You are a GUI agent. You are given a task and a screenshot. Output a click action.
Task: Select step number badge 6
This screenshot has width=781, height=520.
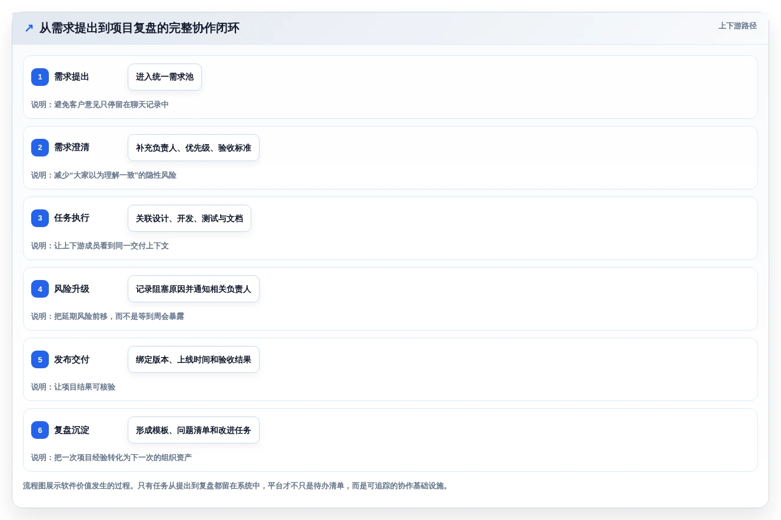40,430
